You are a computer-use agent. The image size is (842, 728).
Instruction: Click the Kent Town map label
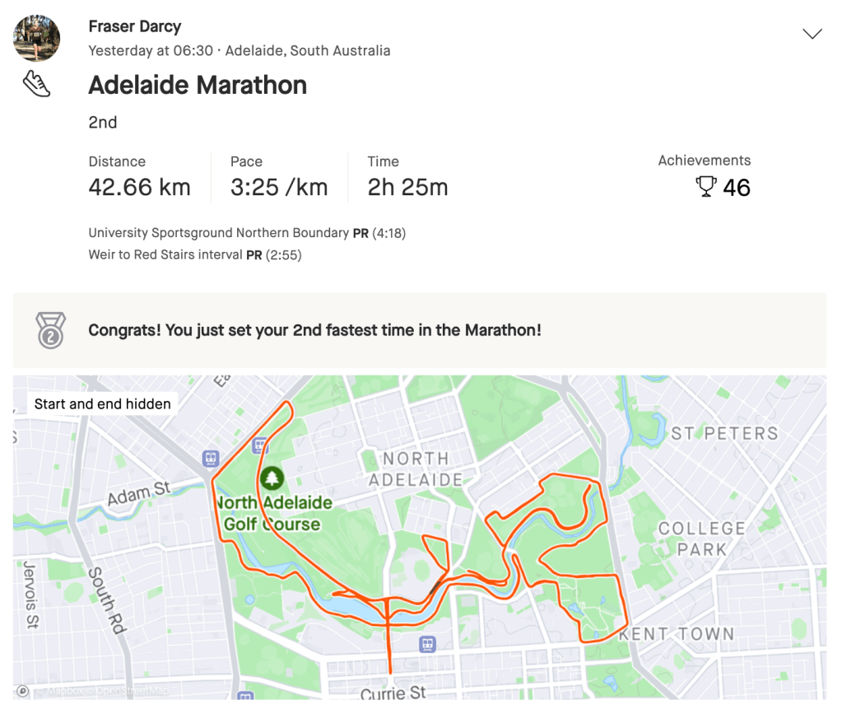pos(676,634)
